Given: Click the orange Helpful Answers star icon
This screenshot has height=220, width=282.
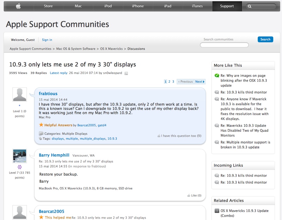Looking at the screenshot, I should 41,125.
